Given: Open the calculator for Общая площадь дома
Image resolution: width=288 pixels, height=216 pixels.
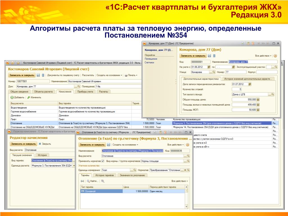Looking at the screenshot, I should coord(258,100).
